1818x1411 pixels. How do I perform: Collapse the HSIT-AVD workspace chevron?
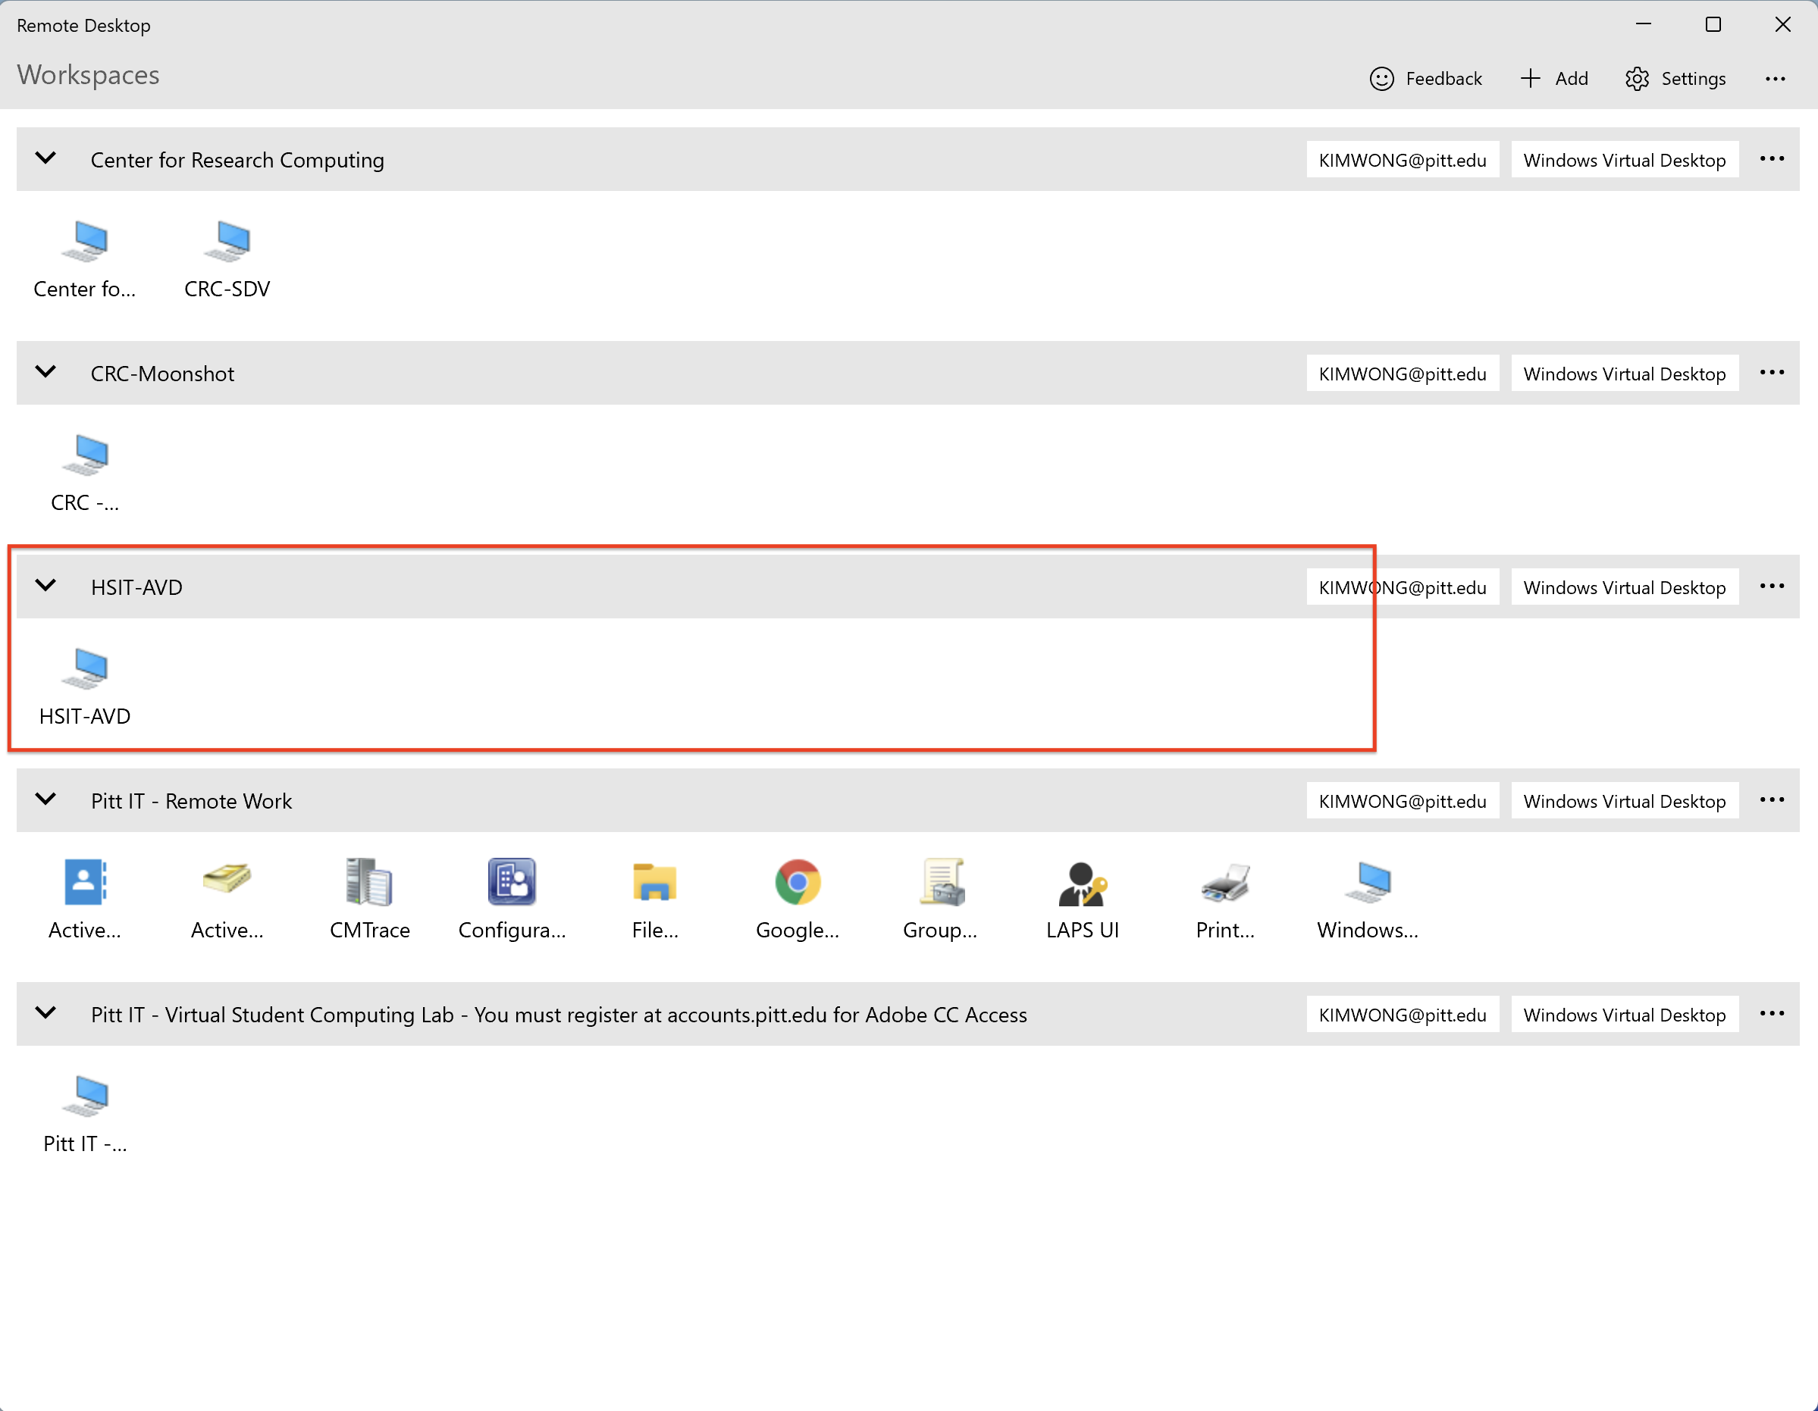45,586
